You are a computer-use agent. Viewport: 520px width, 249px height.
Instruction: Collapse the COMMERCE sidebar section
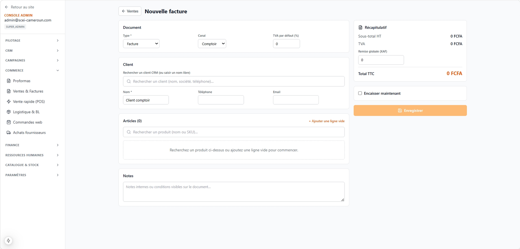pyautogui.click(x=32, y=71)
